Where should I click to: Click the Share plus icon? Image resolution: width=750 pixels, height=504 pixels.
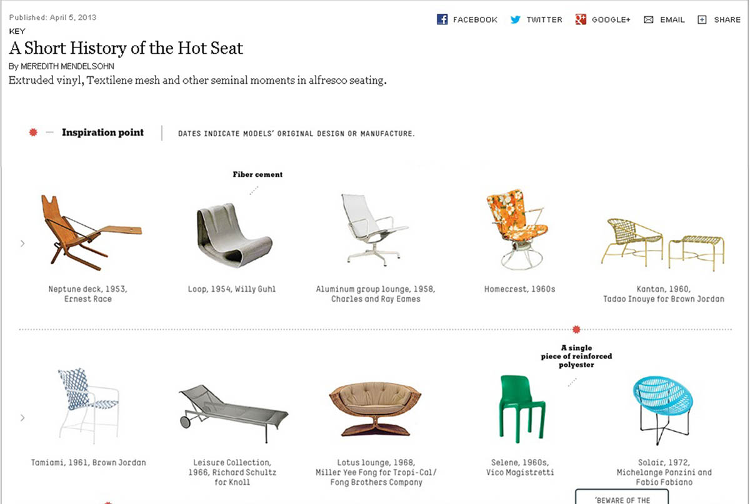(702, 20)
